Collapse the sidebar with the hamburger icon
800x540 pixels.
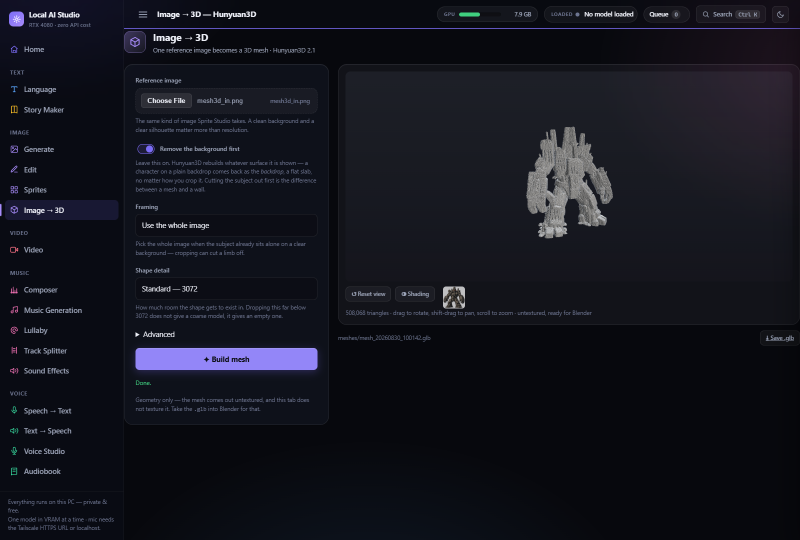pos(143,14)
